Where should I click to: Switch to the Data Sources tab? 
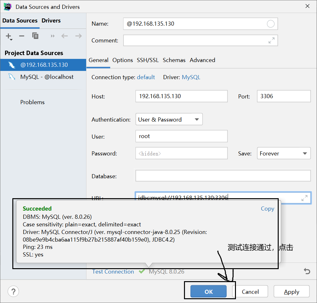click(20, 20)
